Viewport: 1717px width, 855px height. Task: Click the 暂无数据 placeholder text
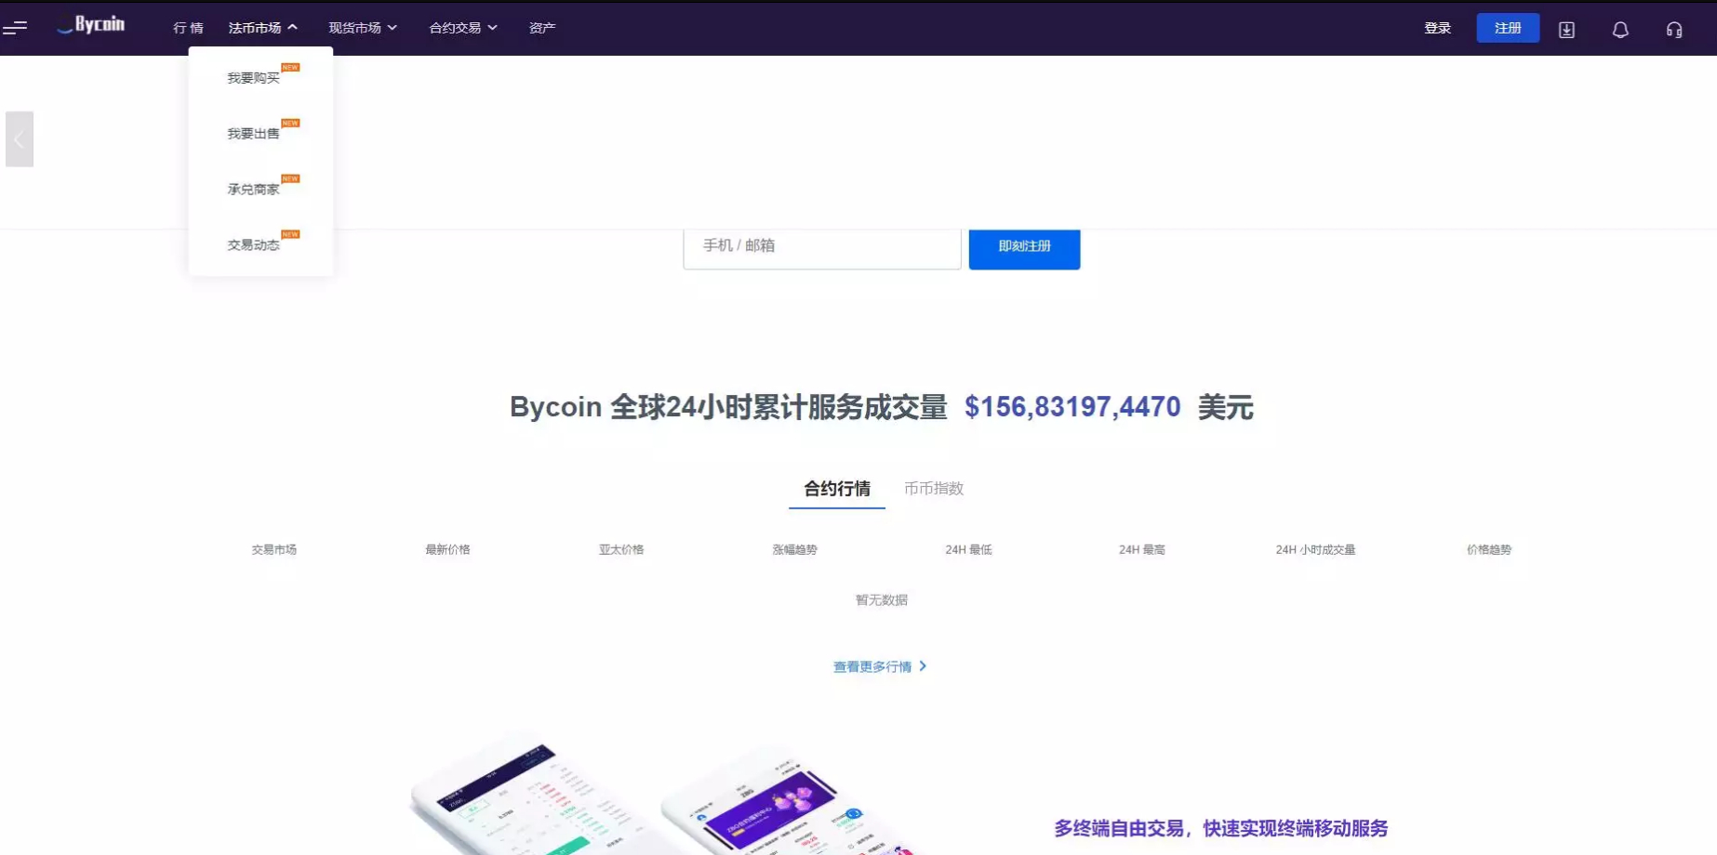881,599
